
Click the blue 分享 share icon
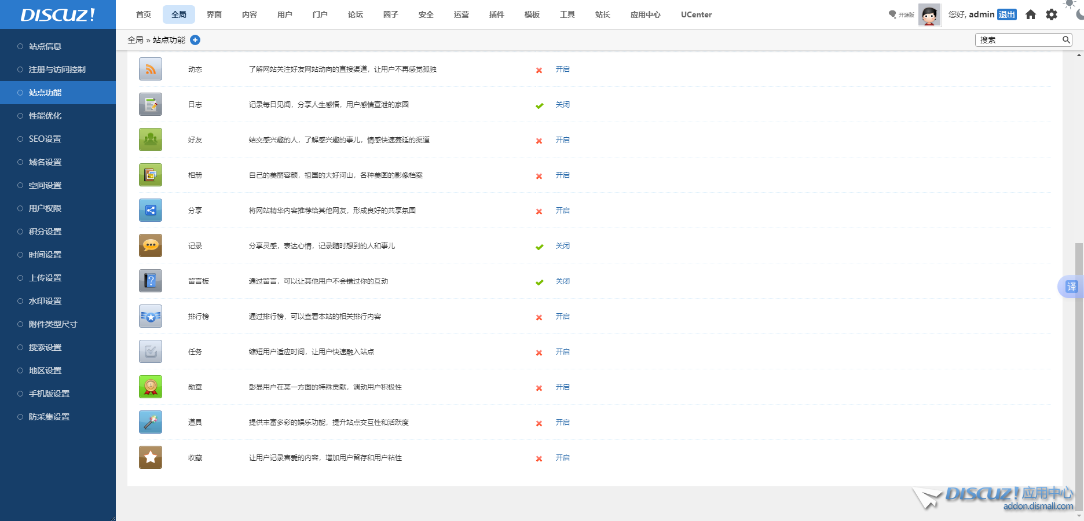(151, 211)
